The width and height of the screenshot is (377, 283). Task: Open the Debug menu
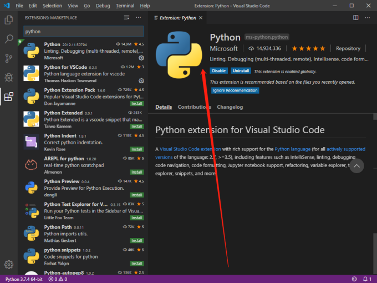tap(103, 6)
